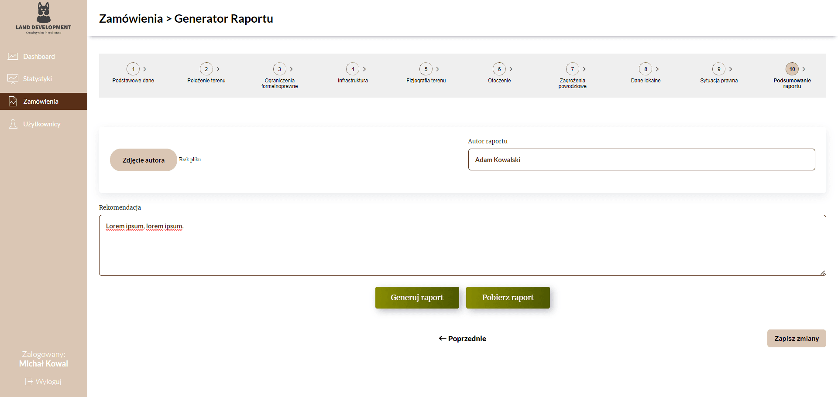Click chevron next to step 10
838x397 pixels.
pos(804,69)
